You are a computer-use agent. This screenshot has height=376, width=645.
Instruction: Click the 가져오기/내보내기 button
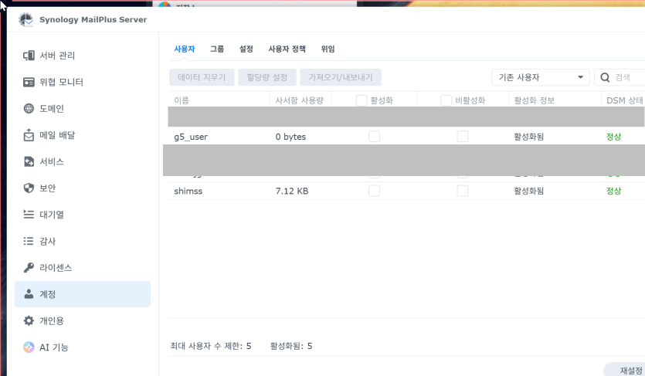coord(341,77)
